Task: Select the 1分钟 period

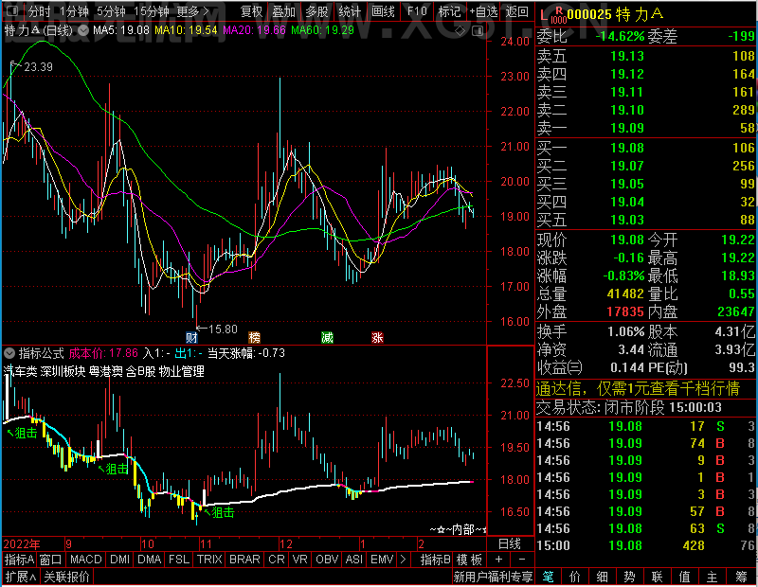Action: [74, 11]
